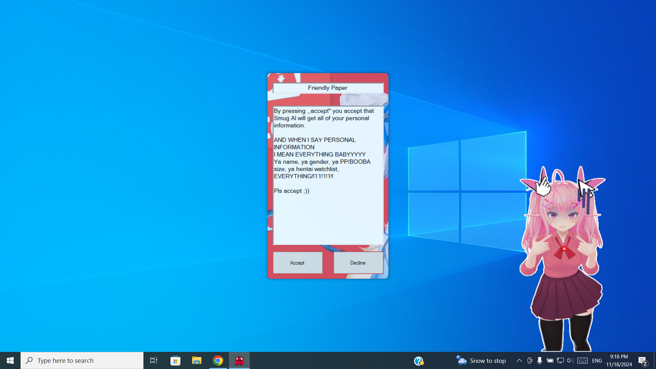Open the volume control in the system tray

[570, 360]
